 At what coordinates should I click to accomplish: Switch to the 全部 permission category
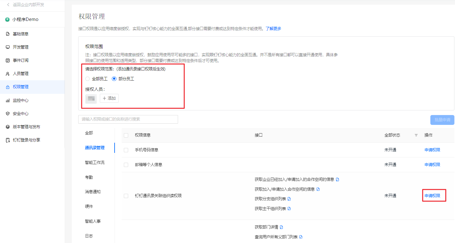[89, 133]
